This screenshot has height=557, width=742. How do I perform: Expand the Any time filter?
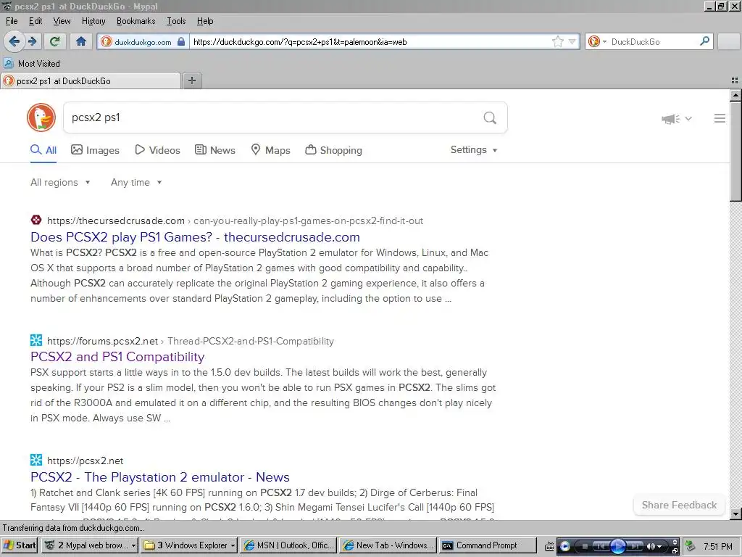[136, 182]
